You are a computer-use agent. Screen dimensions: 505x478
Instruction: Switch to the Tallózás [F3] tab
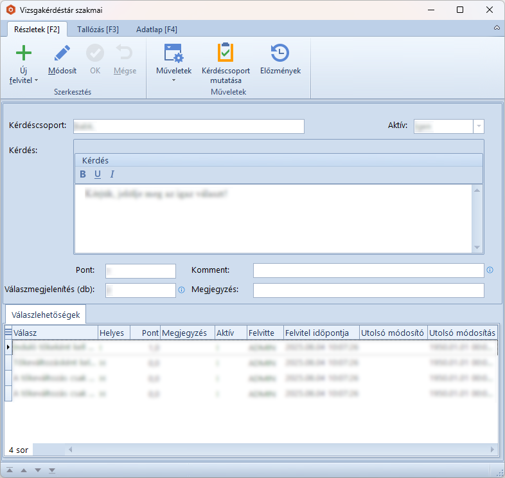pyautogui.click(x=98, y=30)
